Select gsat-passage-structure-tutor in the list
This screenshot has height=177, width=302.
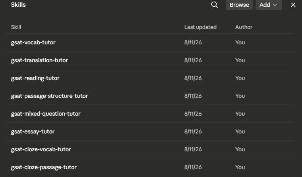(x=150, y=96)
